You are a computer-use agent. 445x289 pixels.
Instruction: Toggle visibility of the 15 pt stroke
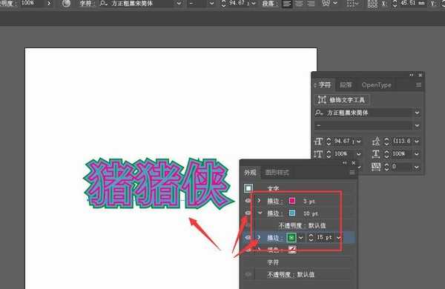pyautogui.click(x=248, y=237)
